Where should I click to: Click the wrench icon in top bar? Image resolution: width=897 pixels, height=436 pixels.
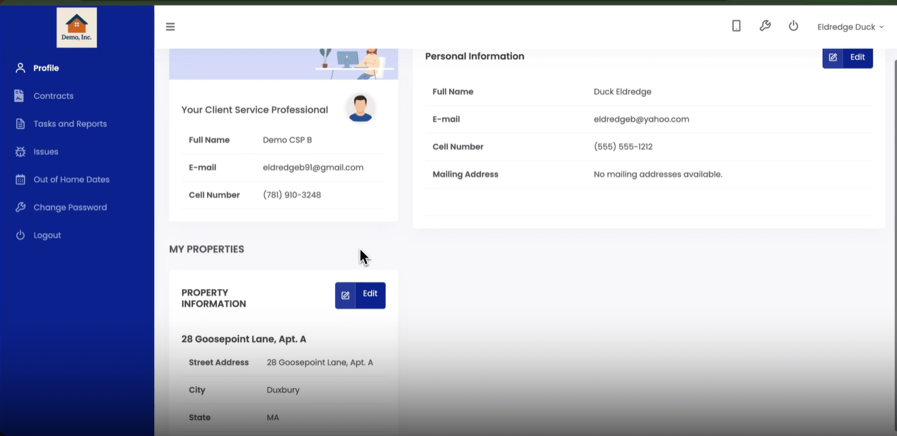765,26
